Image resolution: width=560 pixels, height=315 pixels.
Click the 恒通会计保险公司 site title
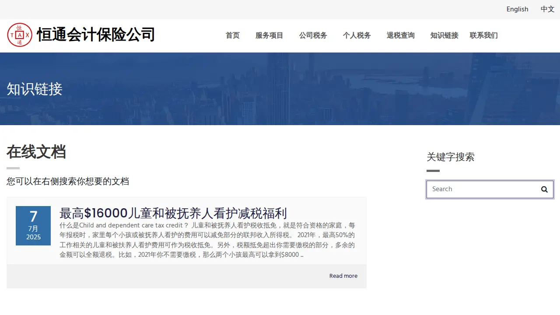tap(96, 35)
